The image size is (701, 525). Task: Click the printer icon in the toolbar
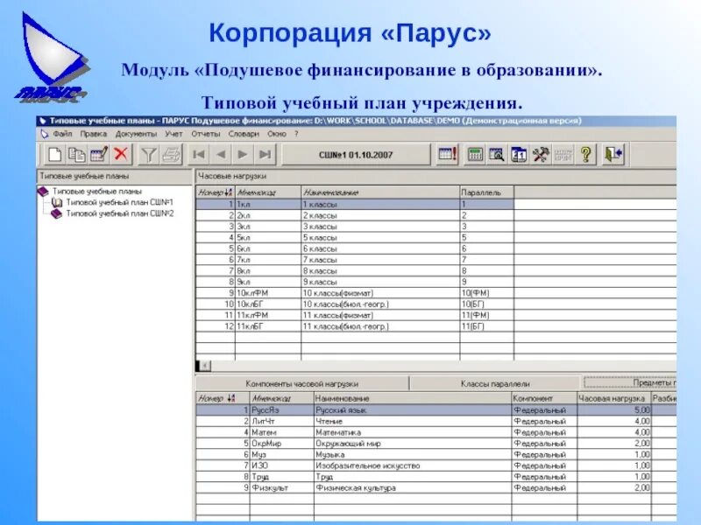[x=171, y=155]
